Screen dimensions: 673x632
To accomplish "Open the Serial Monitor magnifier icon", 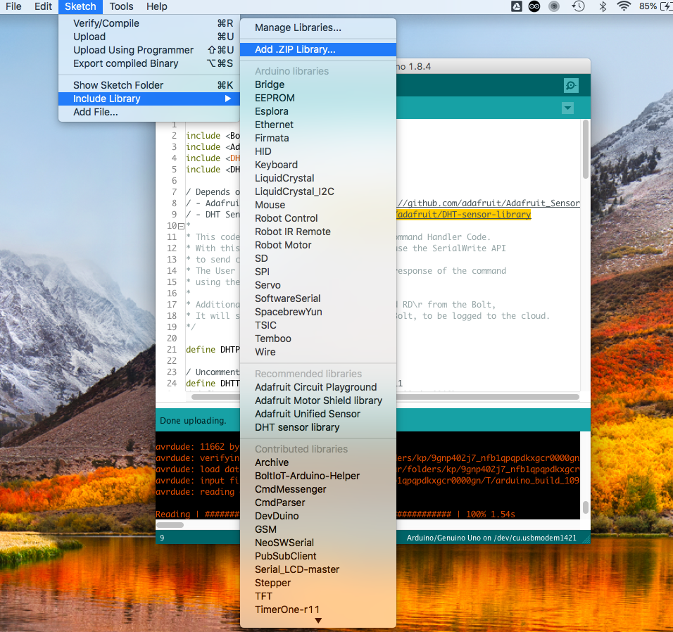I will tap(571, 85).
